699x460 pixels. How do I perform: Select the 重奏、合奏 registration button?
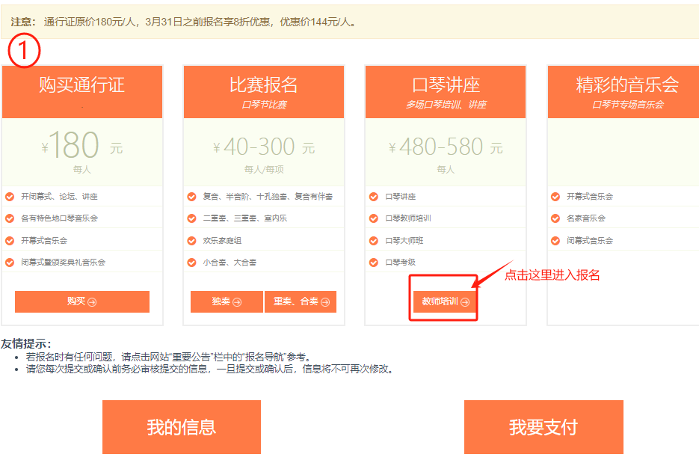pyautogui.click(x=301, y=301)
